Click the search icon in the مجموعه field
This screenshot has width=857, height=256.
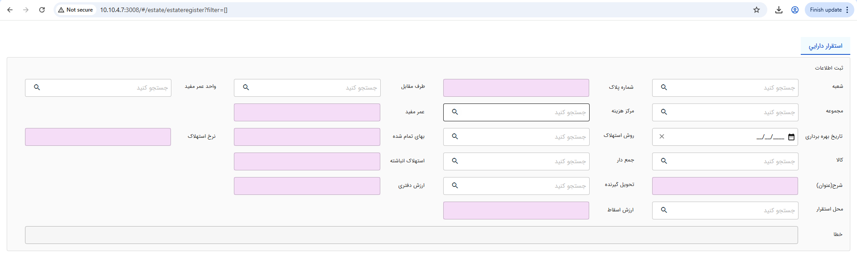pyautogui.click(x=664, y=112)
